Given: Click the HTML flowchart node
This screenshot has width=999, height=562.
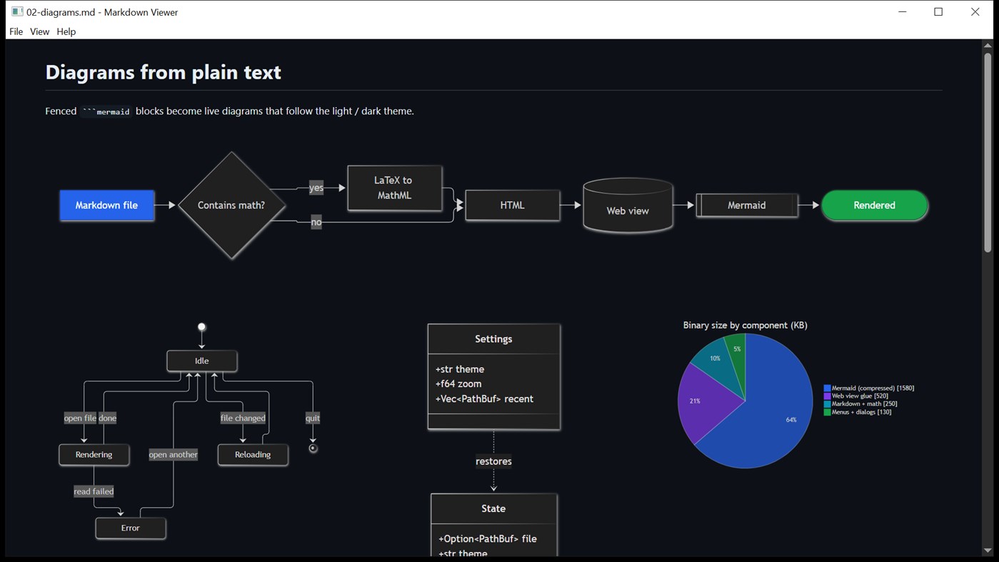Looking at the screenshot, I should (x=512, y=205).
